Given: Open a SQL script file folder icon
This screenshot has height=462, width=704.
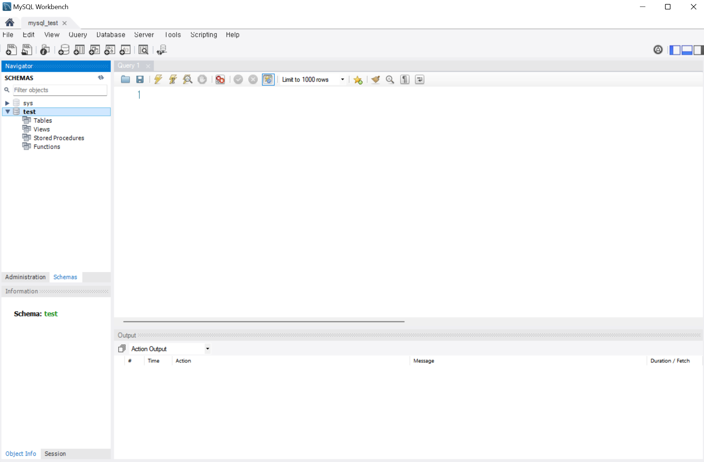Looking at the screenshot, I should (x=125, y=79).
